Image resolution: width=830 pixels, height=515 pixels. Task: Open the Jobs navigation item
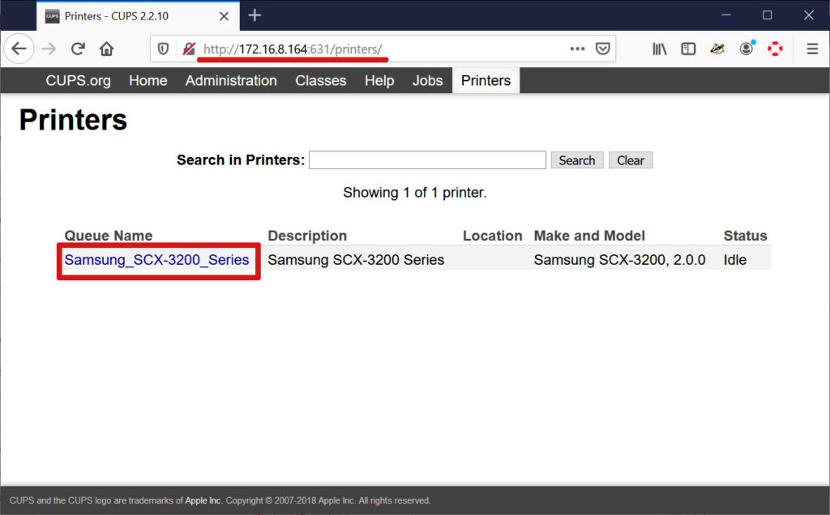coord(428,80)
